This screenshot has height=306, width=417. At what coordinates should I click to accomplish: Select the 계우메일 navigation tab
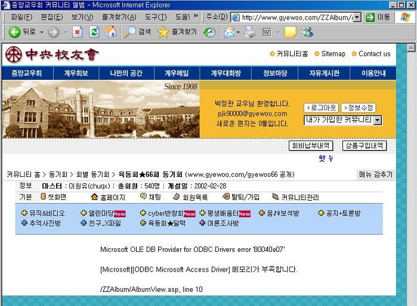tap(177, 73)
